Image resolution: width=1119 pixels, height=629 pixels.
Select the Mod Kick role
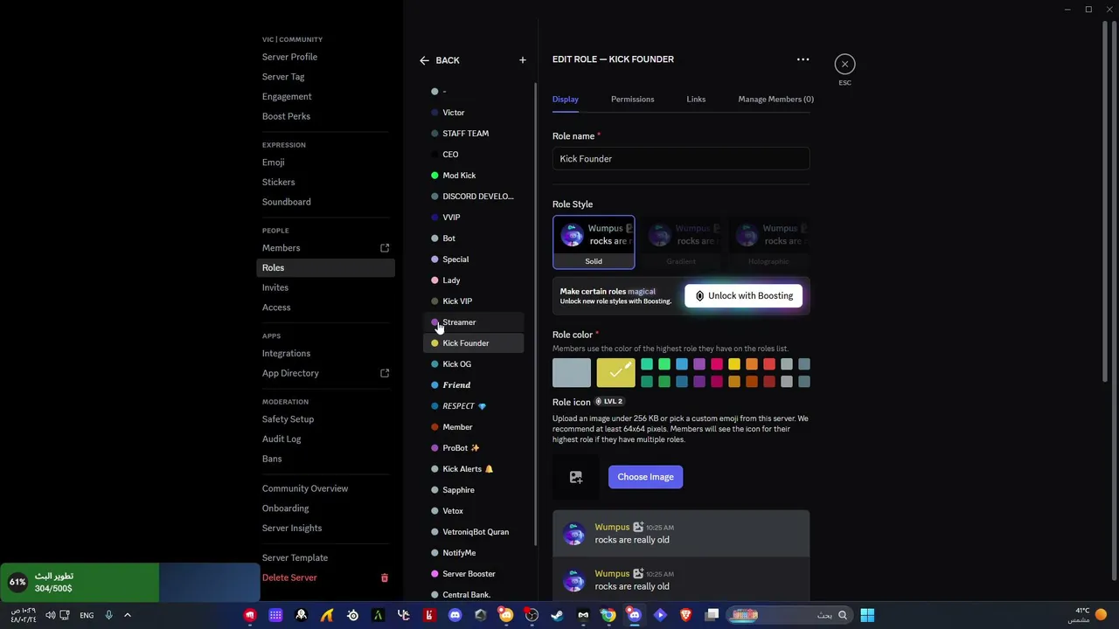click(474, 176)
